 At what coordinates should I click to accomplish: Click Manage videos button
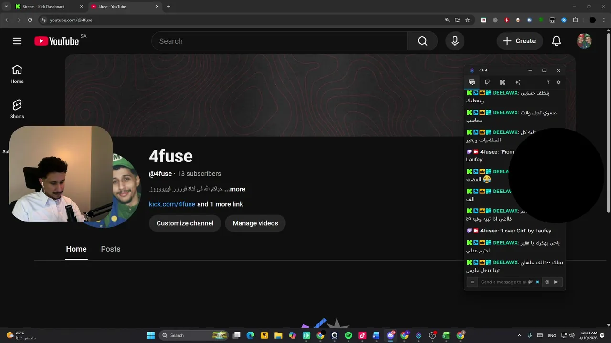pos(255,223)
